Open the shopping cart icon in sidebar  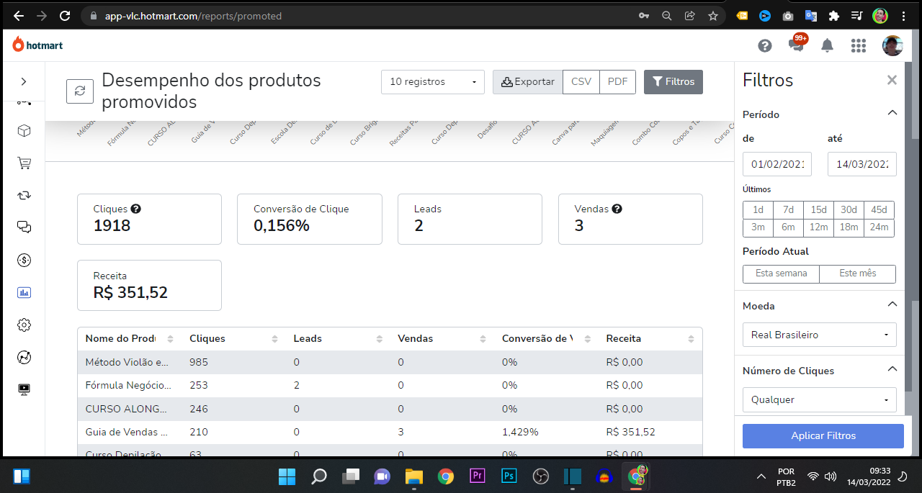(x=24, y=163)
